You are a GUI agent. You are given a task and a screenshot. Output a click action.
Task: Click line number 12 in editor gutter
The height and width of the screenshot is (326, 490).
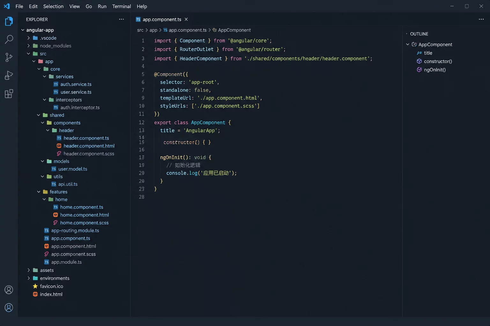142,123
